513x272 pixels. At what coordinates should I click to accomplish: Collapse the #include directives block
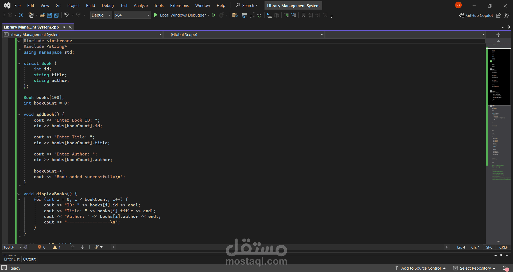pos(19,41)
